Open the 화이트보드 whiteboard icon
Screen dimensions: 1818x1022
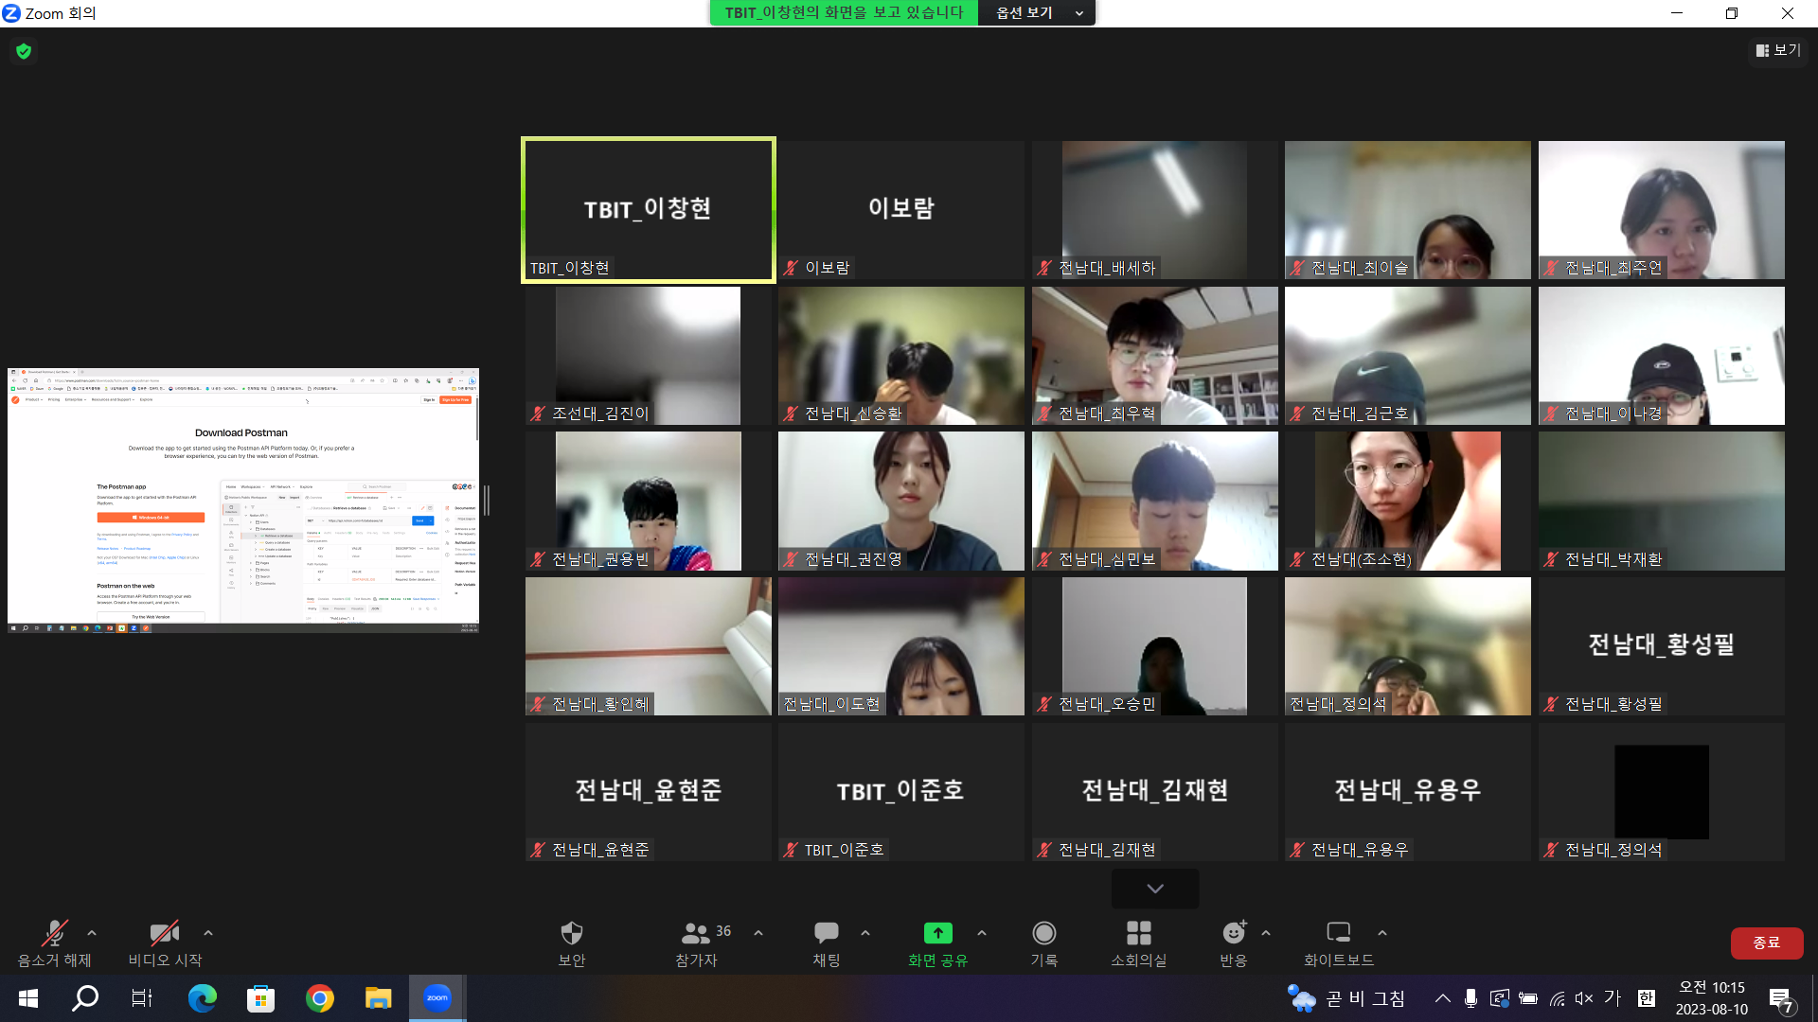coord(1338,934)
